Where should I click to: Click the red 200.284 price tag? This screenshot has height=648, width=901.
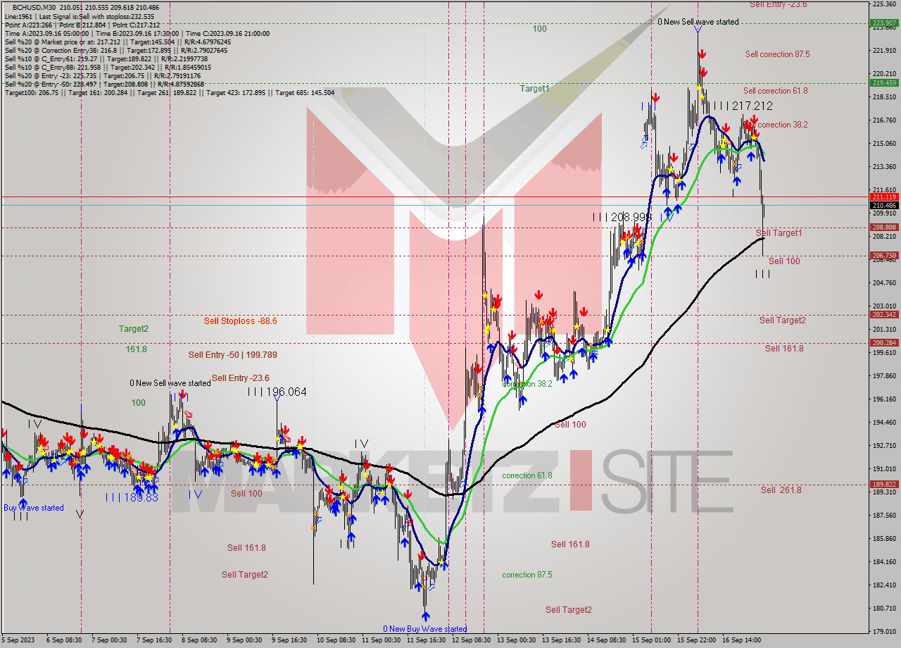[884, 343]
